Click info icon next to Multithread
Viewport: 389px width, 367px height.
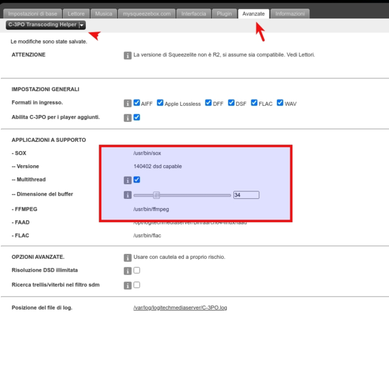point(127,180)
